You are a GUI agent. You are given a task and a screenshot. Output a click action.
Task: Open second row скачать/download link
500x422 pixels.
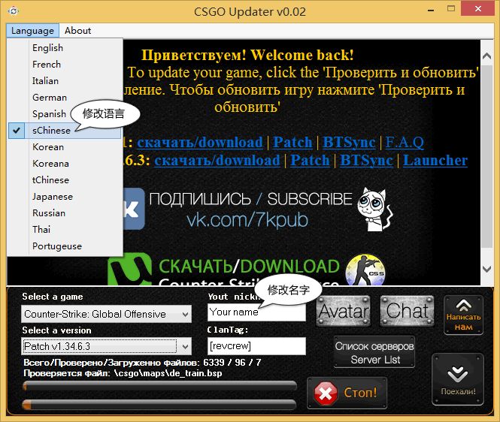point(217,160)
